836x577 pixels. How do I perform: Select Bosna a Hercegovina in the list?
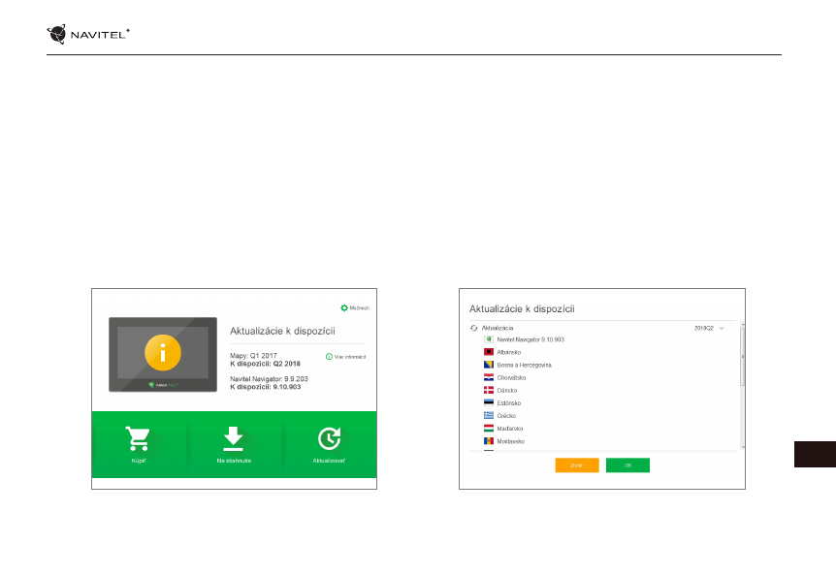coord(524,365)
